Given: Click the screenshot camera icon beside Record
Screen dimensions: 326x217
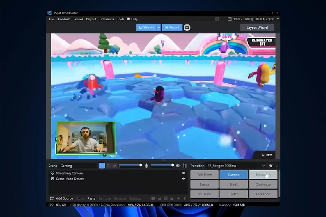Looking at the screenshot, I should (x=187, y=28).
